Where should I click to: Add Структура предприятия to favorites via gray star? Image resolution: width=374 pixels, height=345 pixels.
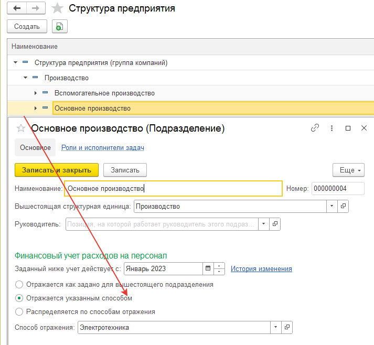[x=58, y=8]
